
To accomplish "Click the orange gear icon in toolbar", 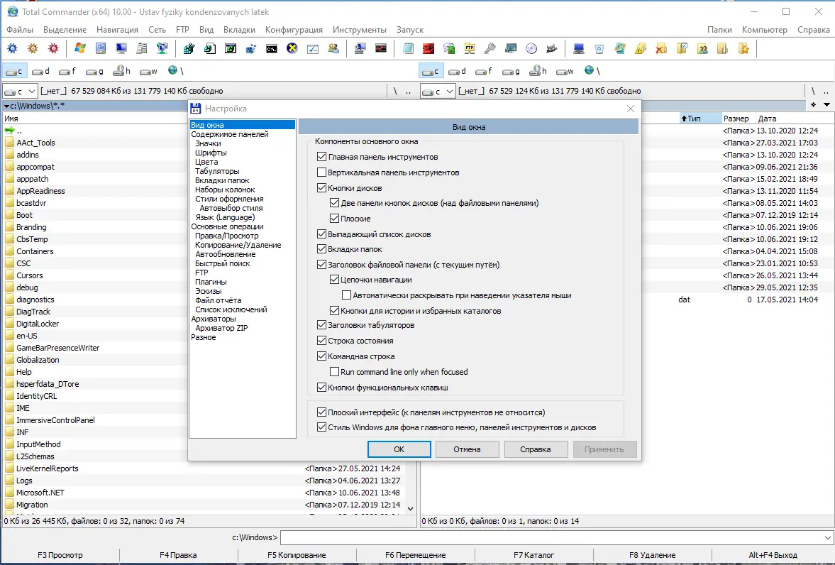I will click(x=33, y=48).
